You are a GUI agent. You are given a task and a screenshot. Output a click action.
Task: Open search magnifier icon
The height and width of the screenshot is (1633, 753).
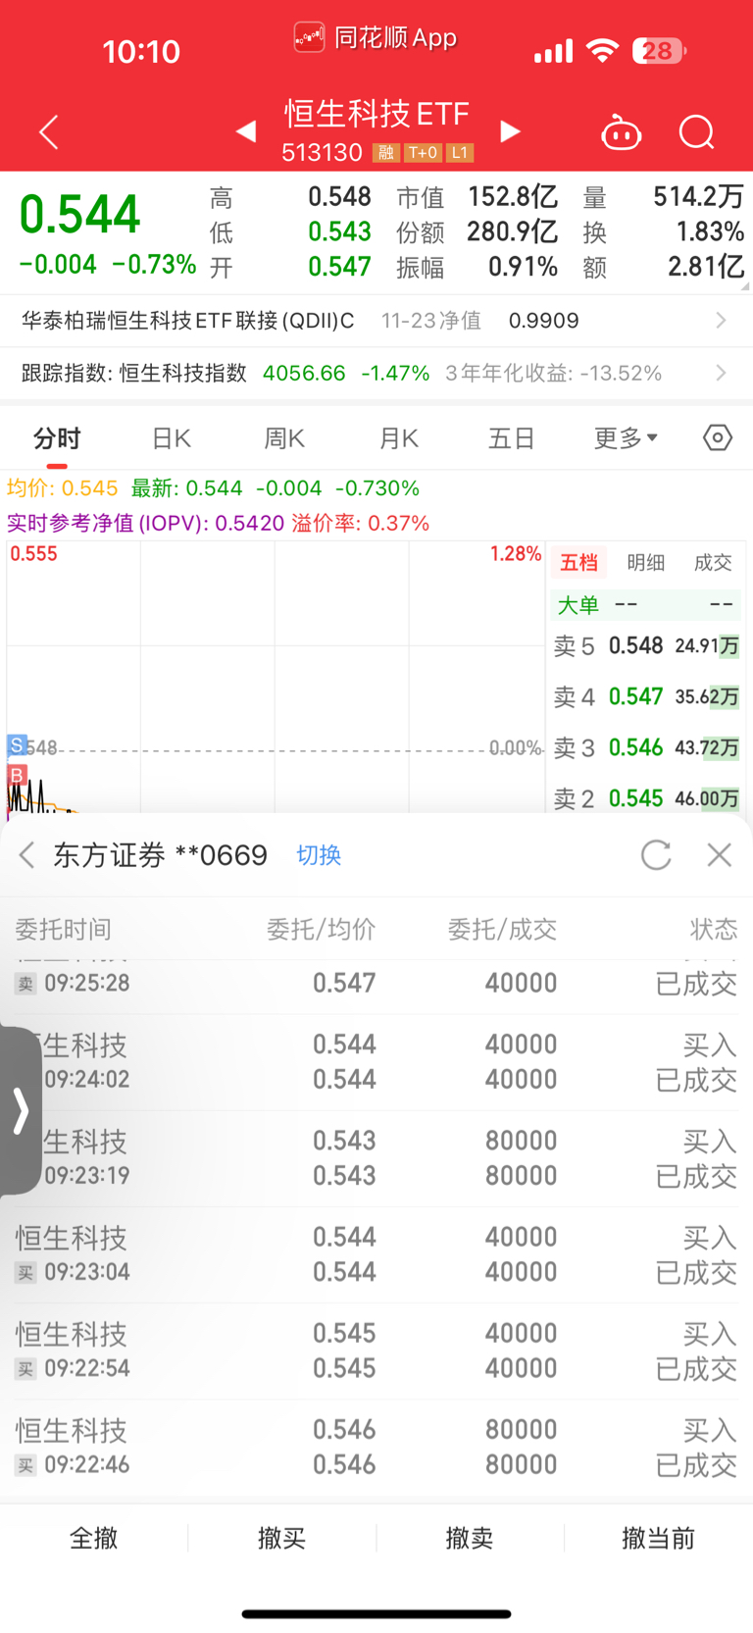[697, 131]
